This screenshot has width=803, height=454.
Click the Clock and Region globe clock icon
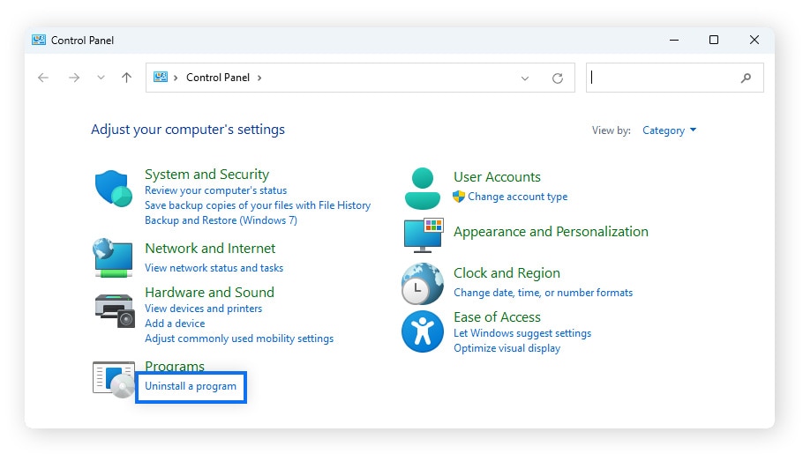(x=422, y=284)
